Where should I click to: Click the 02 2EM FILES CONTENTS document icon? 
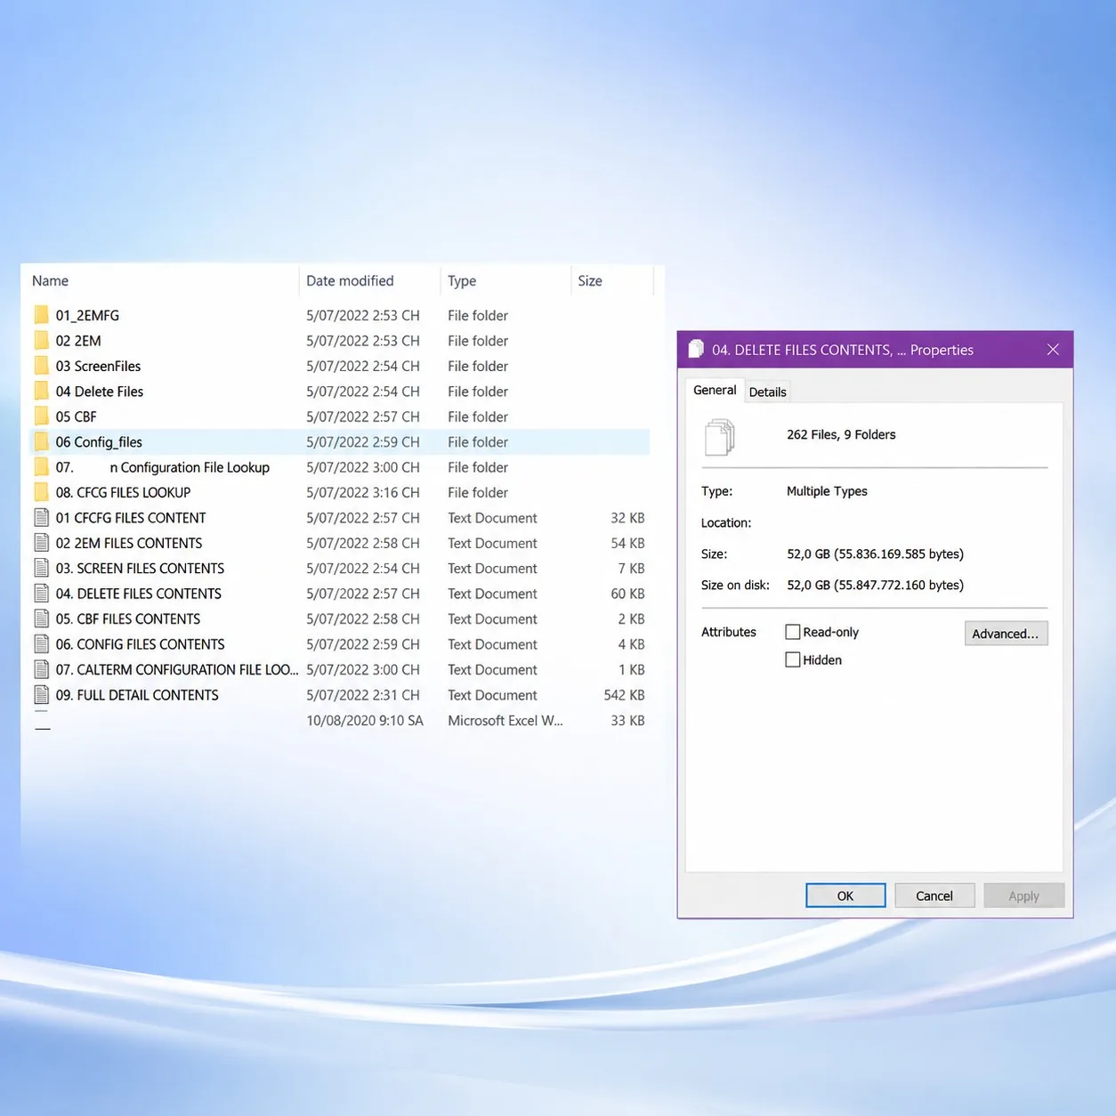point(42,543)
